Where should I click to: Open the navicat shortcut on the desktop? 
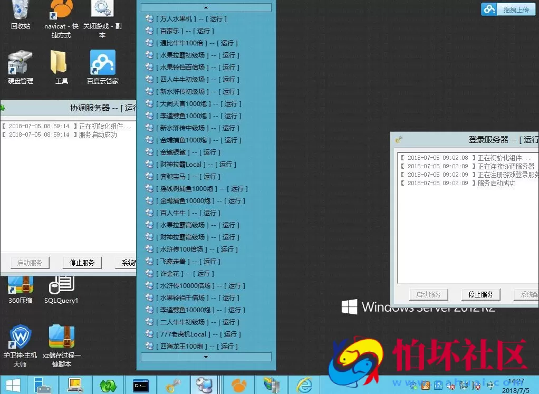(62, 11)
